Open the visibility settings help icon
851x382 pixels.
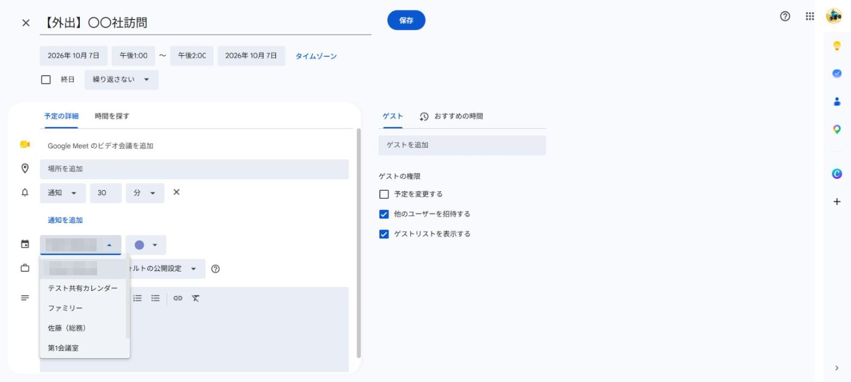(x=215, y=269)
